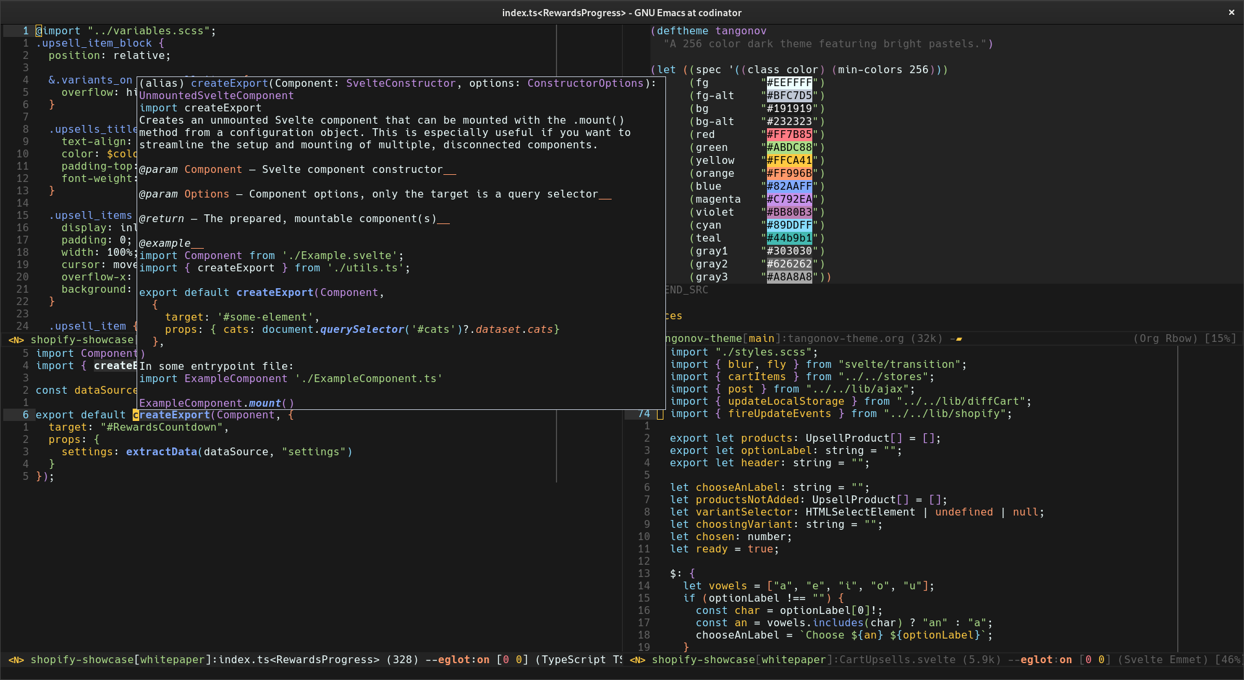Click the [0 0] flymake counter in index.ts mode line

click(x=513, y=660)
